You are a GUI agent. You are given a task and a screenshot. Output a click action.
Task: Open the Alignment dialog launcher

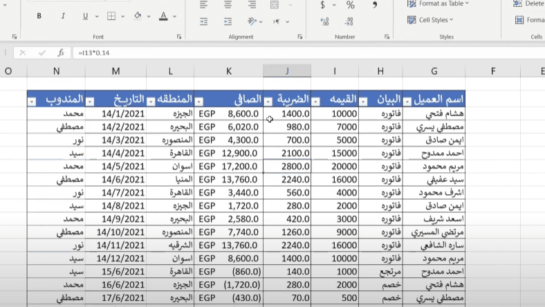pos(300,37)
